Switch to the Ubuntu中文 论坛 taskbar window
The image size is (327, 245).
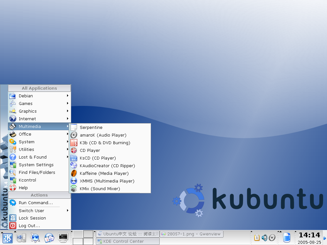(x=128, y=234)
